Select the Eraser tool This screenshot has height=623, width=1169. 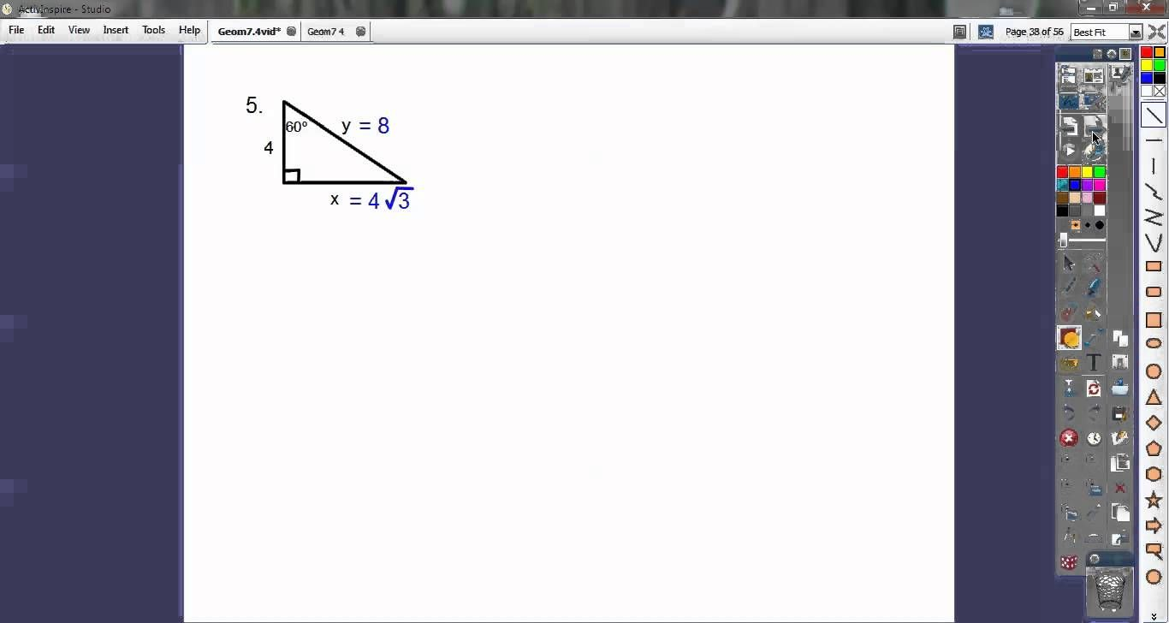(1069, 312)
